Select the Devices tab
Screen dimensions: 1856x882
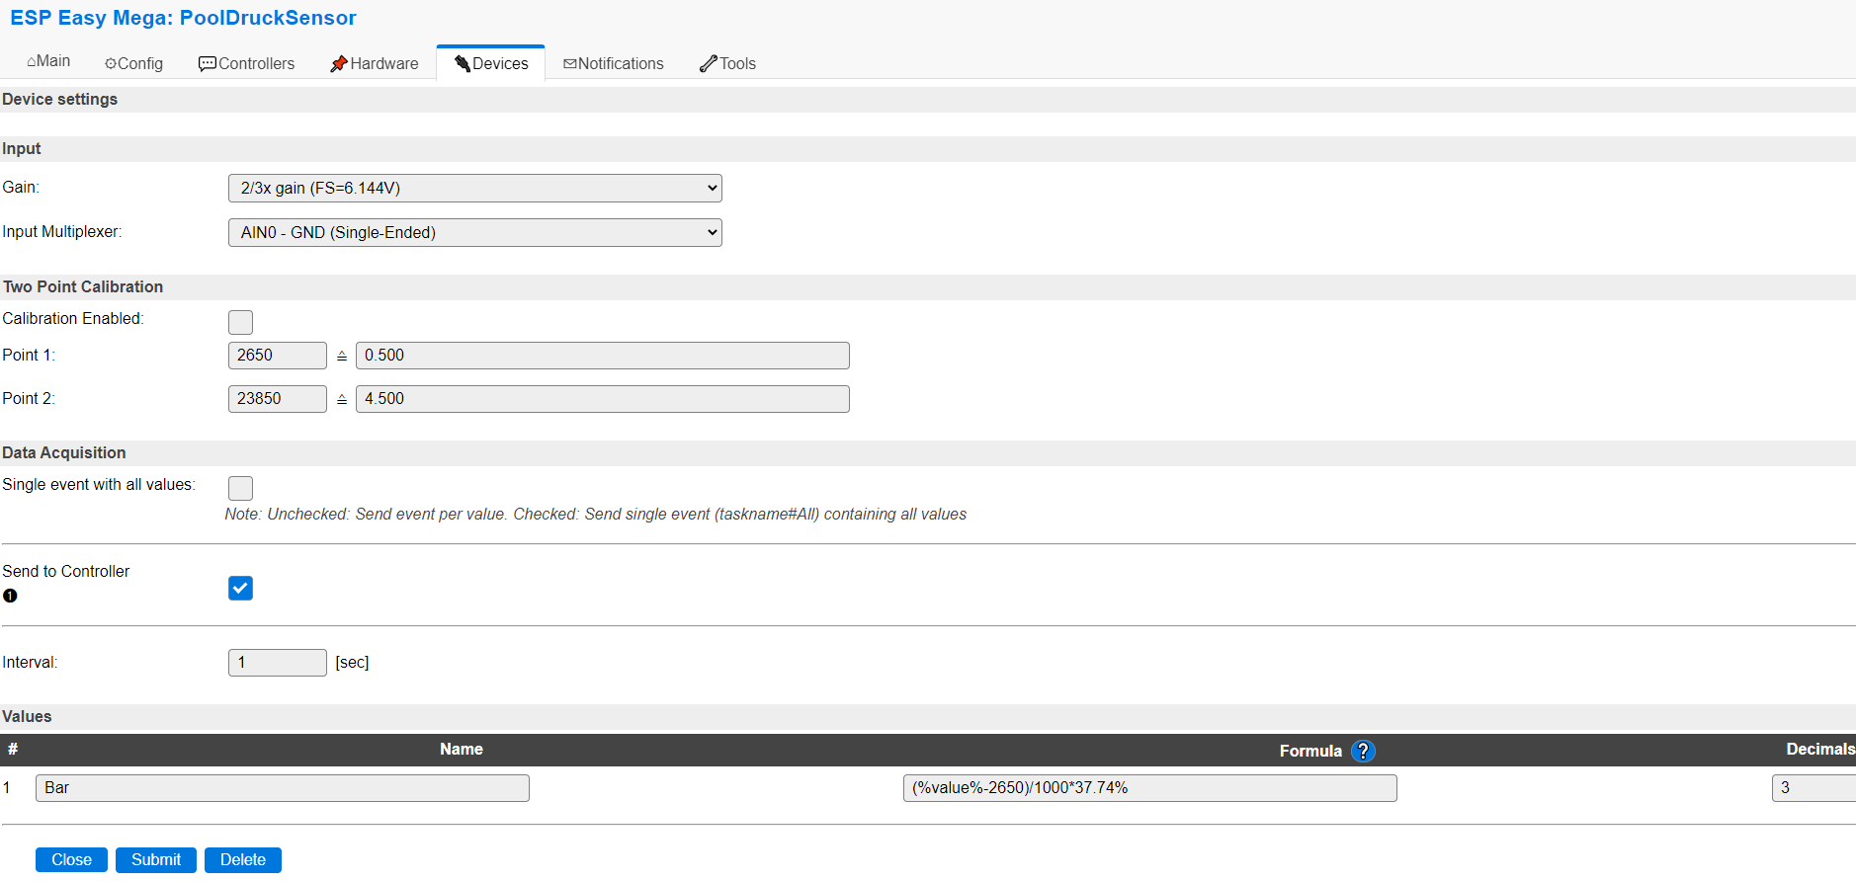point(491,63)
